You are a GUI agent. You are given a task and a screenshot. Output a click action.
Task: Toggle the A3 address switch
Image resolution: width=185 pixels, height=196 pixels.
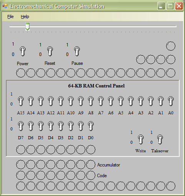coord(141,101)
